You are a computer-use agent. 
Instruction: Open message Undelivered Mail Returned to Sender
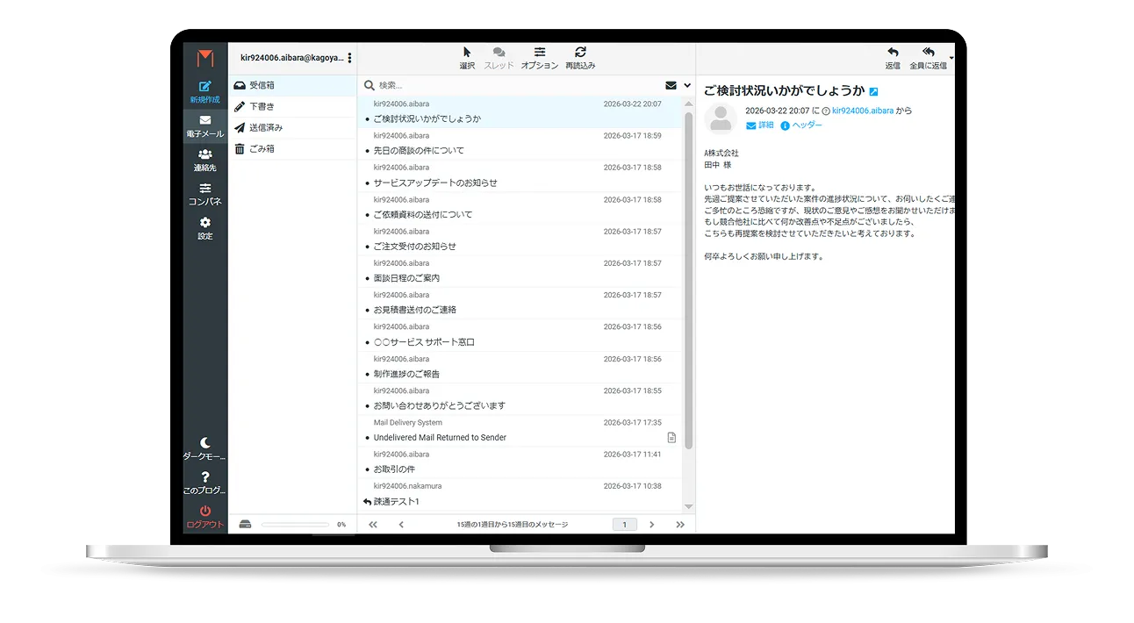519,431
